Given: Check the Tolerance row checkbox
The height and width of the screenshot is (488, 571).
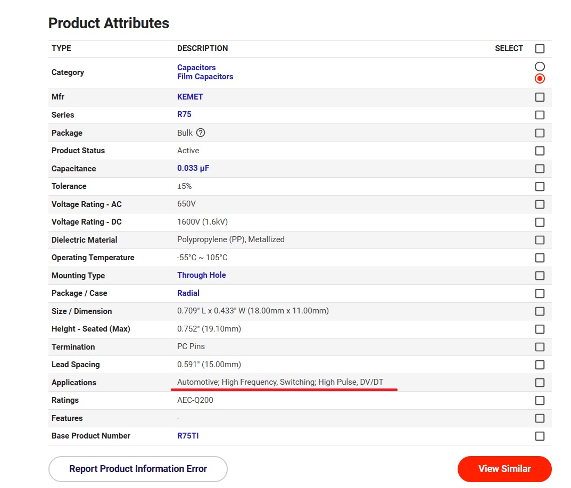Looking at the screenshot, I should tap(540, 186).
